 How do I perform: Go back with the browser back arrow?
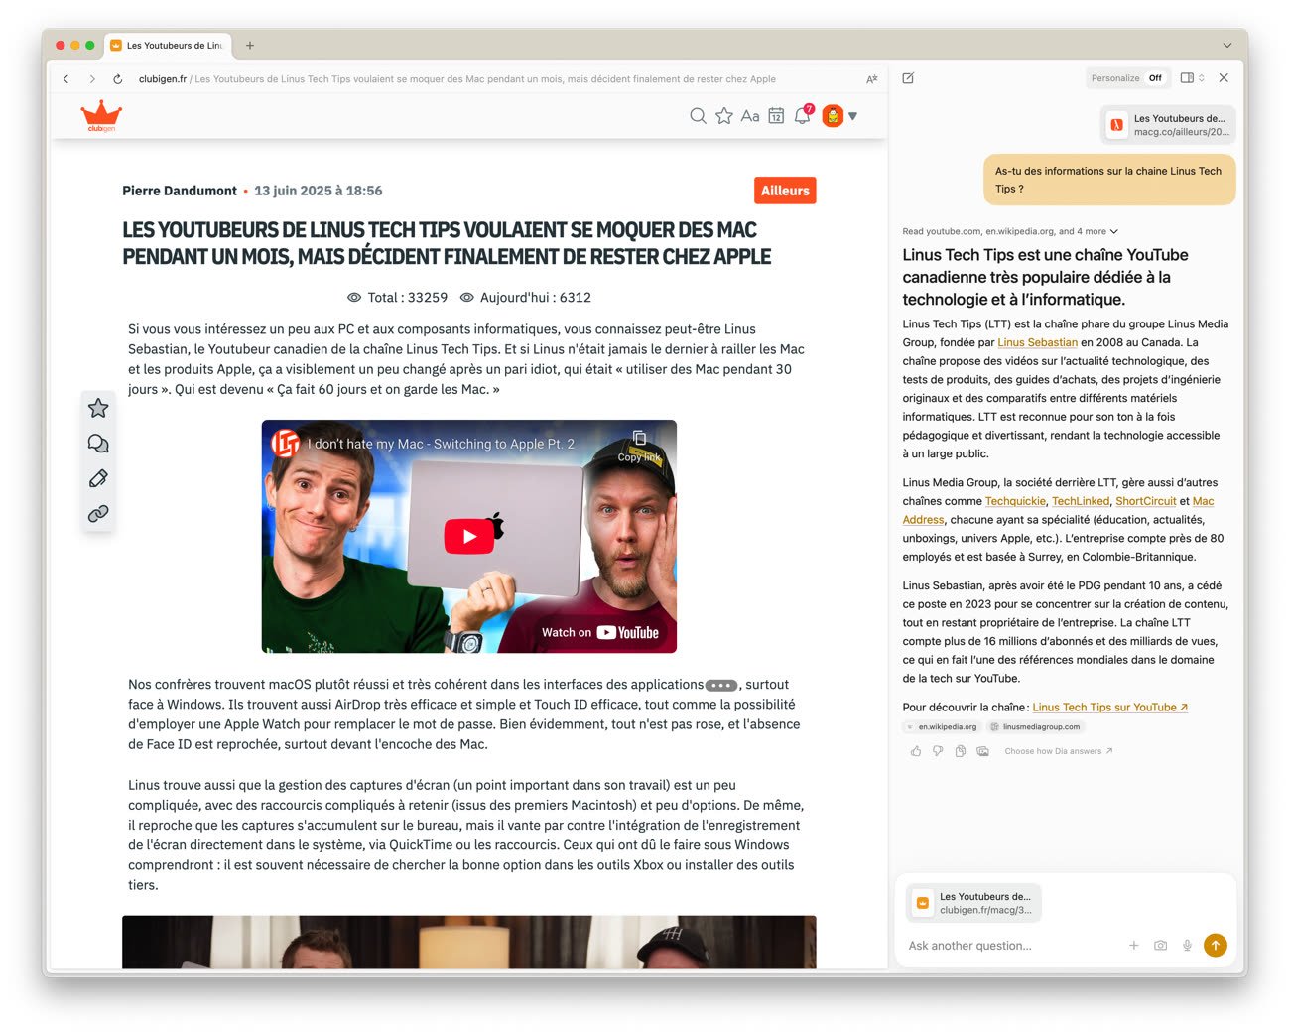(x=66, y=79)
